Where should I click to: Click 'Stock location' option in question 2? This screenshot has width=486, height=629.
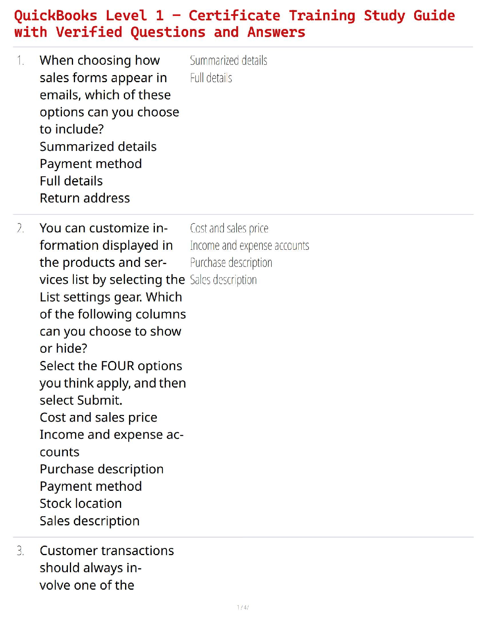(x=81, y=504)
